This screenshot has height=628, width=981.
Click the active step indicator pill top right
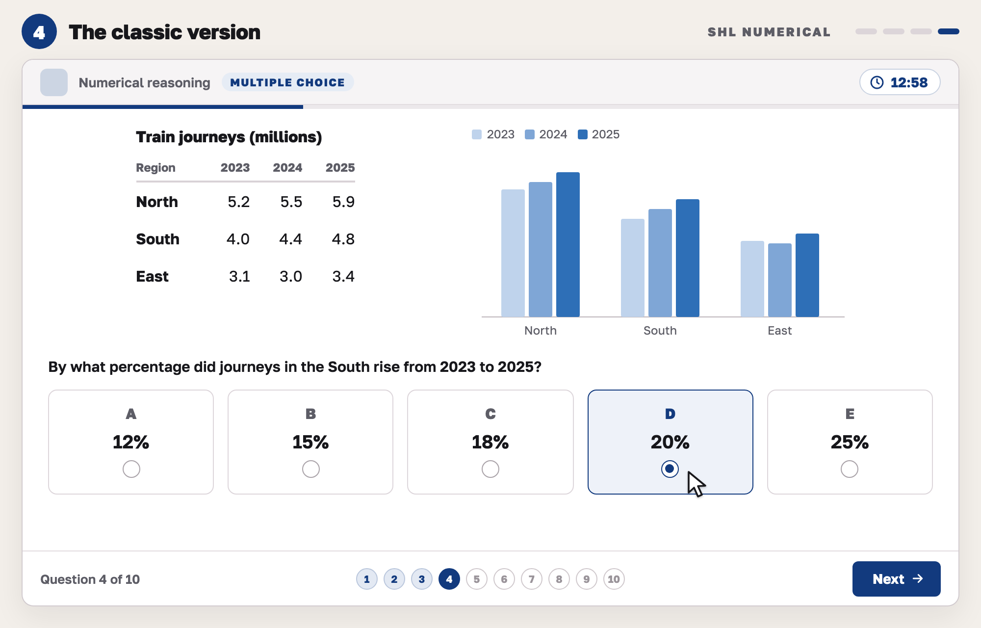948,31
